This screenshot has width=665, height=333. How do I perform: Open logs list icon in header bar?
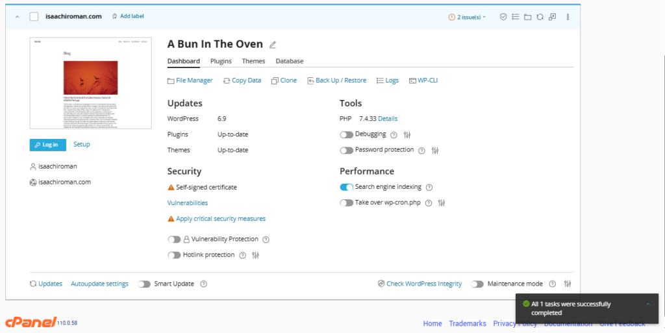click(x=515, y=17)
